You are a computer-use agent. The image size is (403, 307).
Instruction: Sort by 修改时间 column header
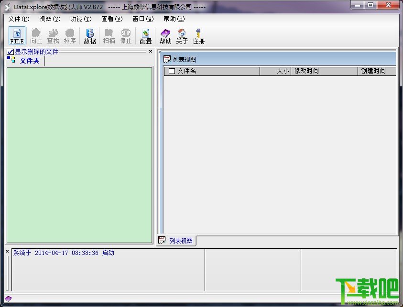[x=324, y=71]
